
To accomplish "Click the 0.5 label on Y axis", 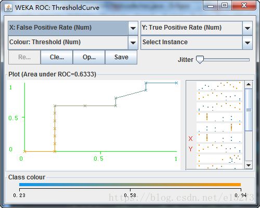I will 14,118.
